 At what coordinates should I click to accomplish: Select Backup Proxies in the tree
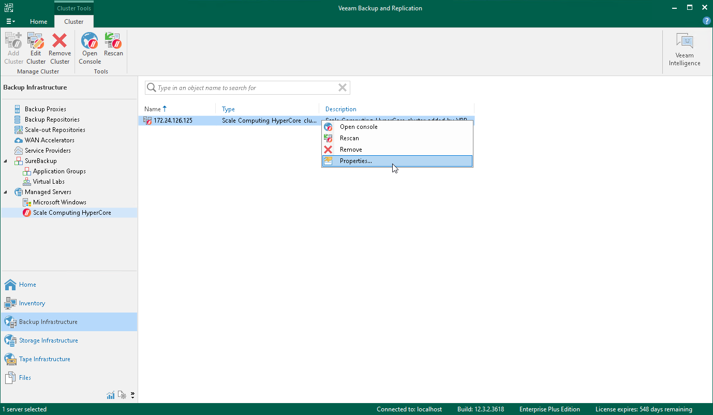(46, 109)
